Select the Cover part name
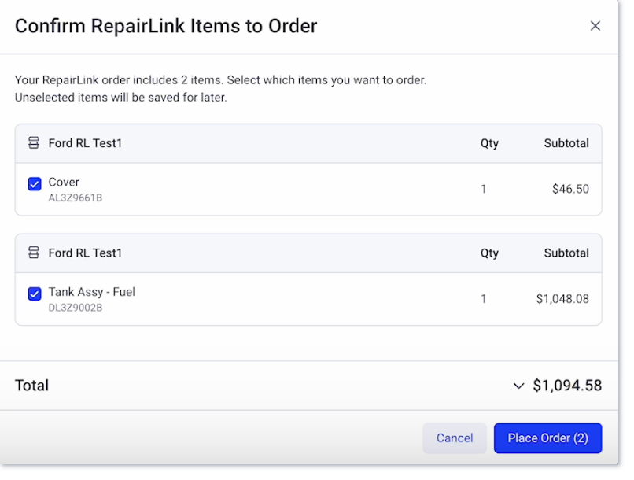Image resolution: width=634 pixels, height=480 pixels. point(64,182)
